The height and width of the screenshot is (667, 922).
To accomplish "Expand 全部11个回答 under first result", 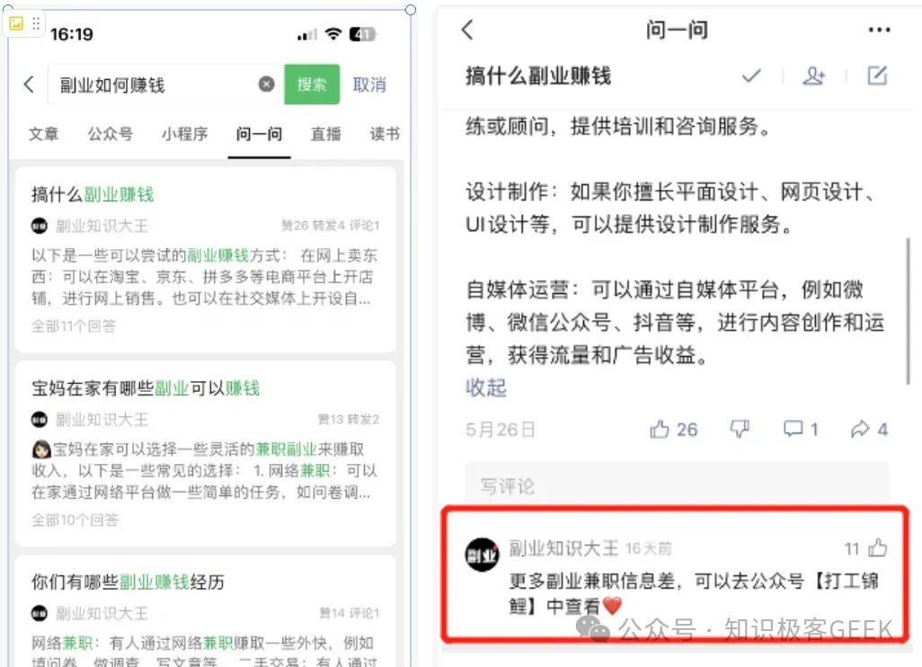I will 74,325.
